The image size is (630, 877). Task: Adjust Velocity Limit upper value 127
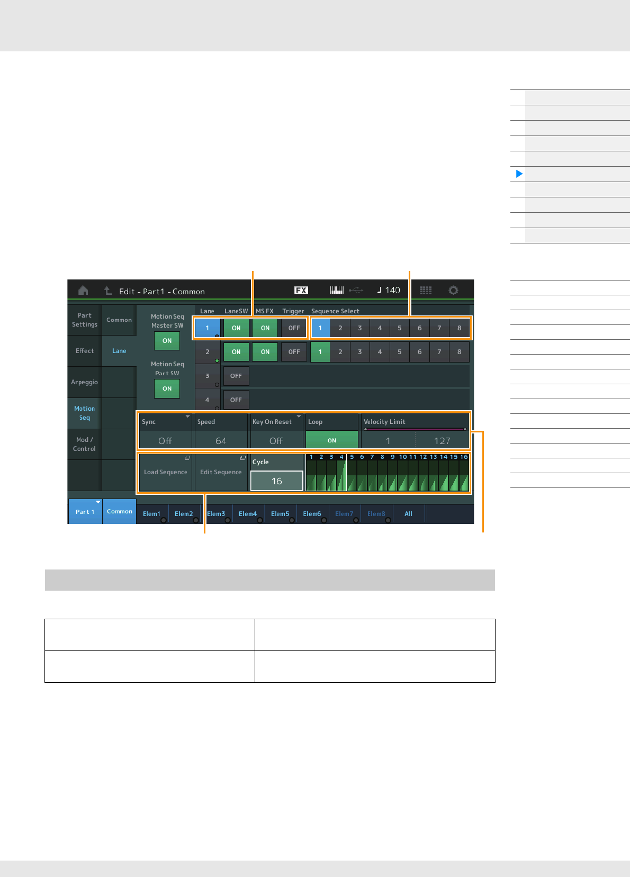[442, 440]
